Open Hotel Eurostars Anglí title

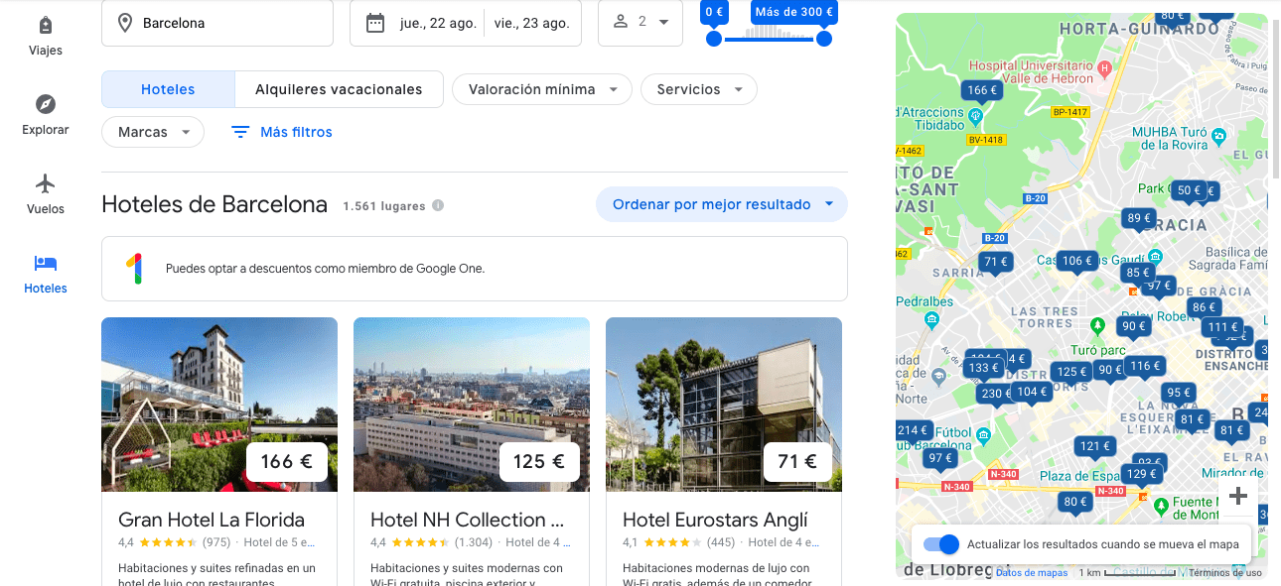point(715,520)
